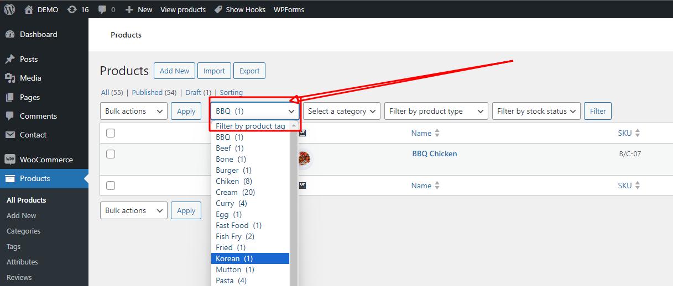673x286 pixels.
Task: Check the BBQ Chicken row checkbox
Action: point(111,154)
